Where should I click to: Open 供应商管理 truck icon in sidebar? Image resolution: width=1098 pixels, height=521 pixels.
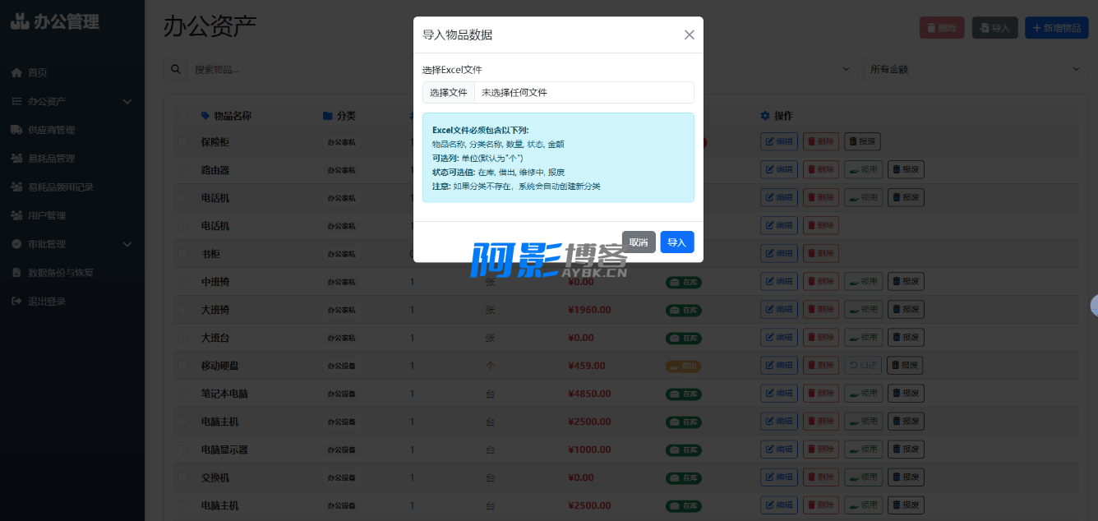click(16, 130)
